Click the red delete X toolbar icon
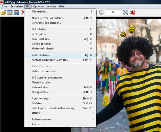The width and height of the screenshot is (161, 132). (x=23, y=13)
